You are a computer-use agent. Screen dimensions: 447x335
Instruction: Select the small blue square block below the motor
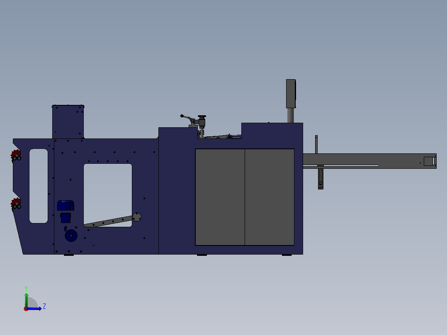point(66,218)
